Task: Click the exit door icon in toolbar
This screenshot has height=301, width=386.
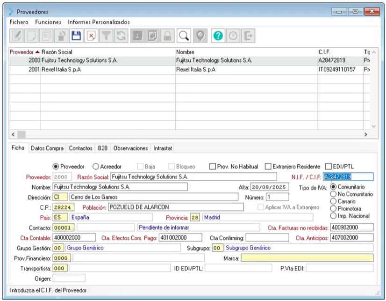Action: tap(249, 36)
